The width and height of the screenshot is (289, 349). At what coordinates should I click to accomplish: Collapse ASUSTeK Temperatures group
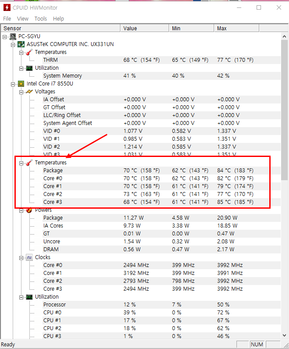tap(21, 53)
